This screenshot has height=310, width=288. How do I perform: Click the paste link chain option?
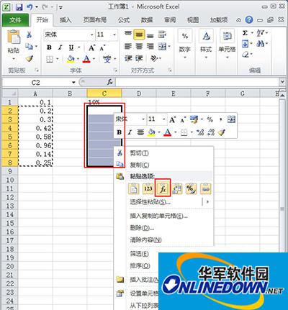tap(206, 189)
